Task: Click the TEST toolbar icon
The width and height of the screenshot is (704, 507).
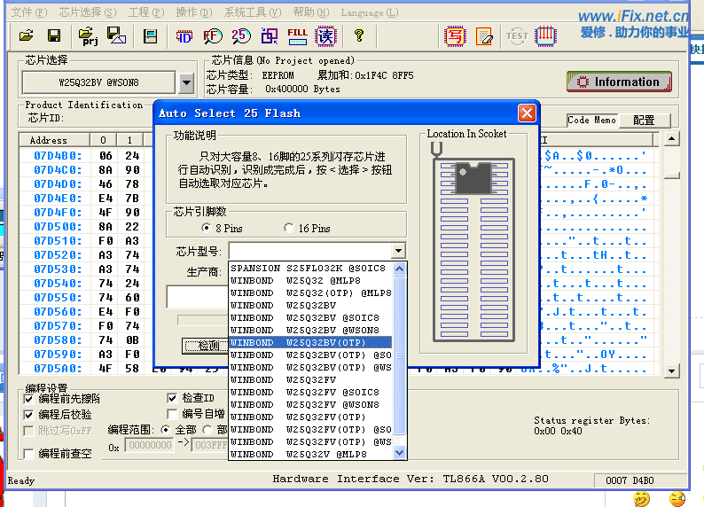Action: 517,36
